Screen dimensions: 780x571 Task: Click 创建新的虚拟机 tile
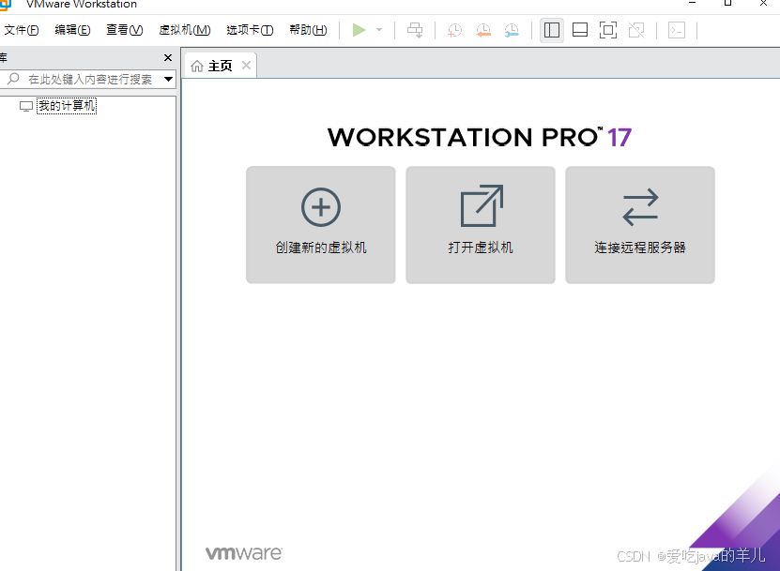pyautogui.click(x=321, y=225)
